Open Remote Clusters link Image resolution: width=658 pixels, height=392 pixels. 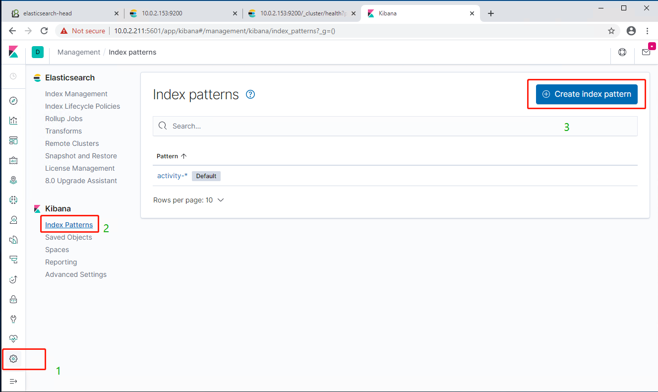(x=72, y=143)
